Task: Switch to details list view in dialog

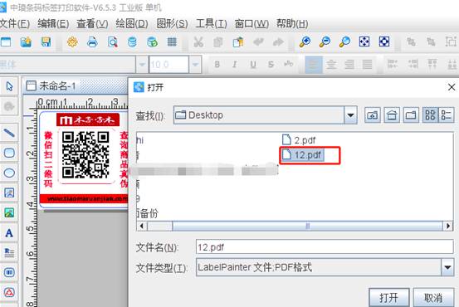Action: tap(446, 115)
